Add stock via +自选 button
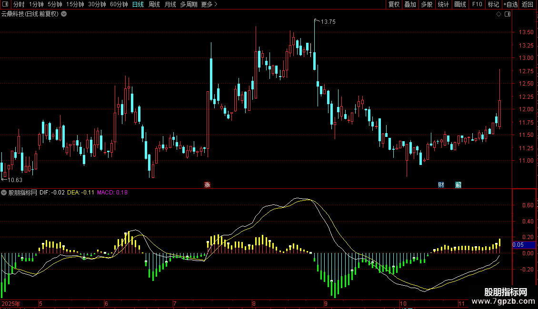The width and height of the screenshot is (538, 309). [510, 4]
